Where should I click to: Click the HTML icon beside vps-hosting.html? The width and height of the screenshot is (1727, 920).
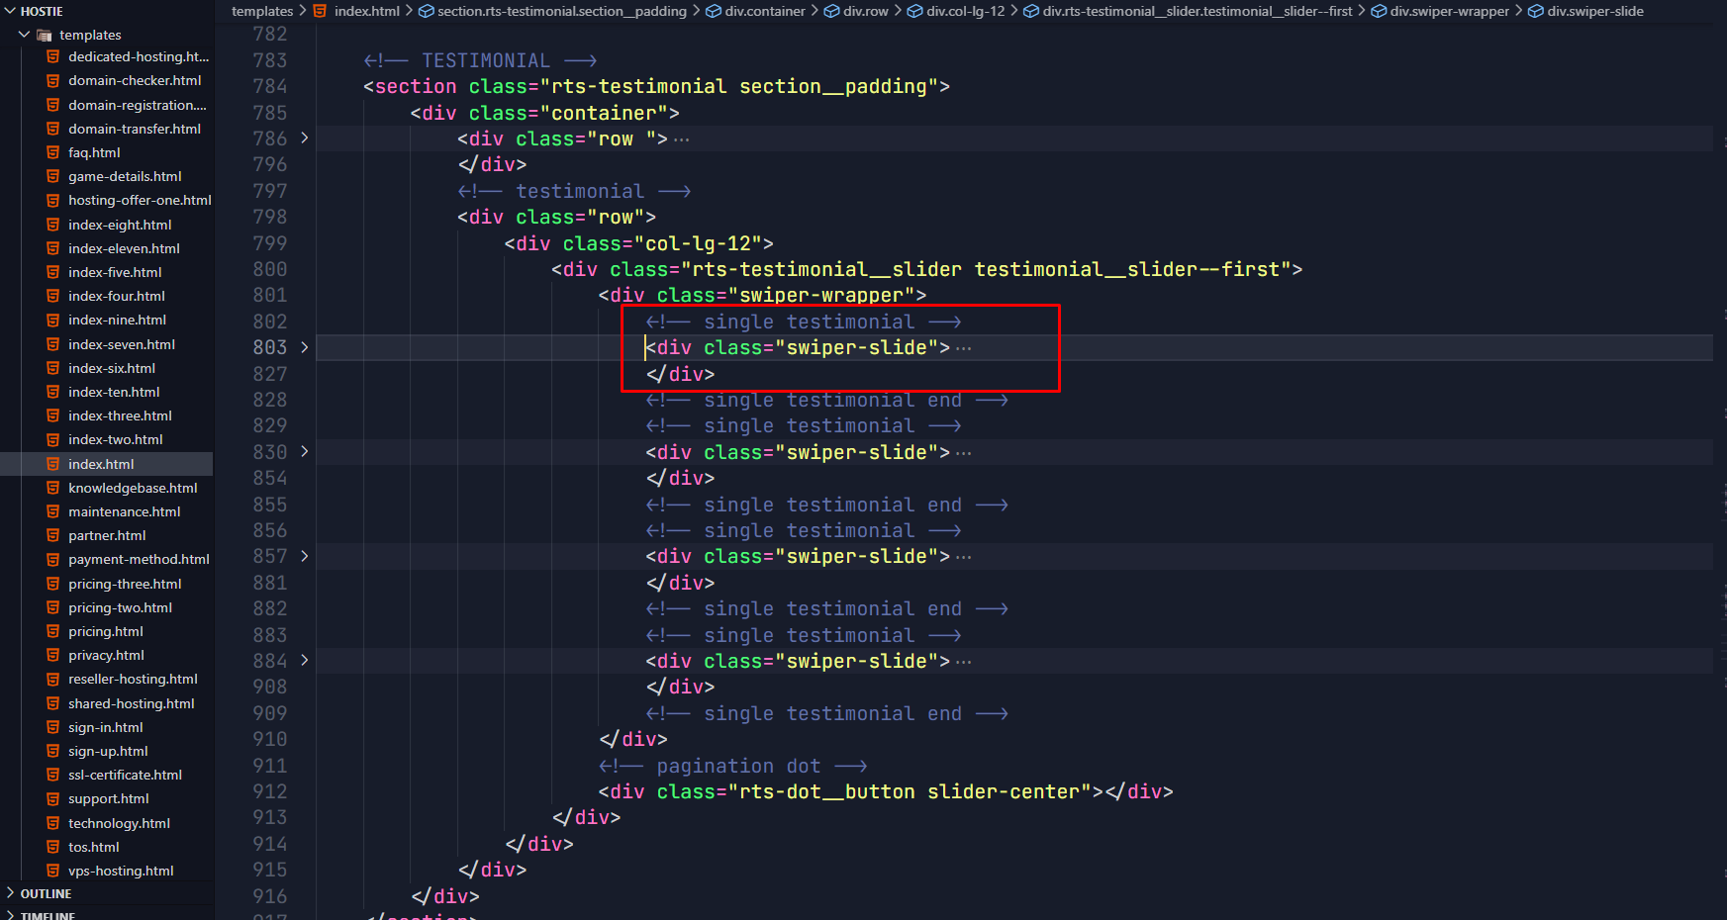(x=53, y=871)
